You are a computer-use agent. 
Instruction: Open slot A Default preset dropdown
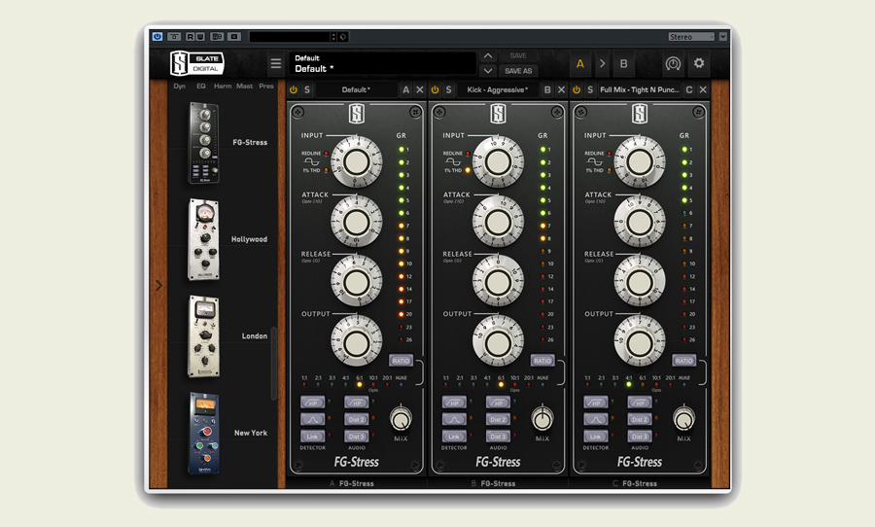(x=356, y=89)
